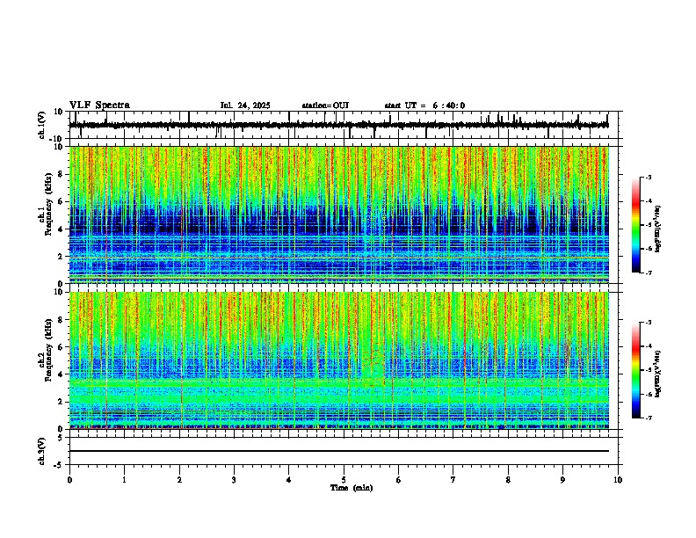This screenshot has height=538, width=696.
Task: Click the ch.1 colorbar "-3" tick label
Action: pos(648,177)
